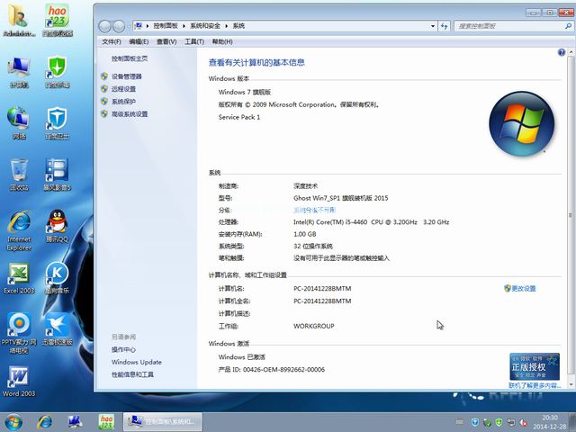Viewport: 576px width, 432px height.
Task: Click the 暴风影音5 desktop icon
Action: pos(57,171)
